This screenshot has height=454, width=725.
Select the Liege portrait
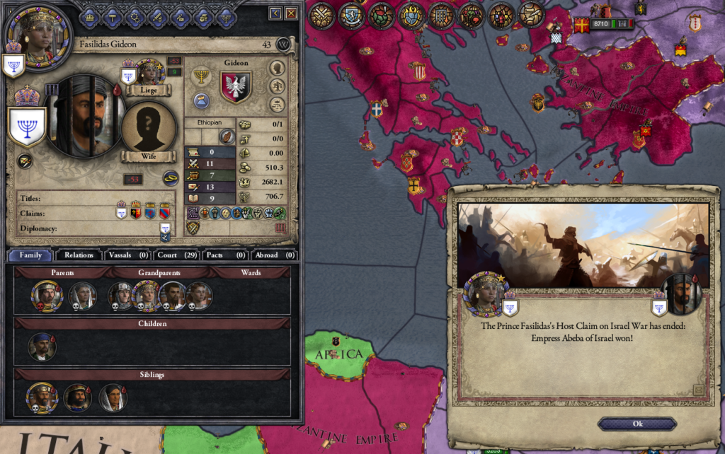coord(148,73)
